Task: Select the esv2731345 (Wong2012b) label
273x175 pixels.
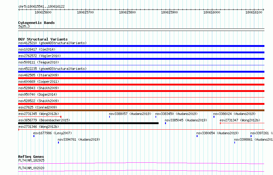Action: (x=39, y=114)
